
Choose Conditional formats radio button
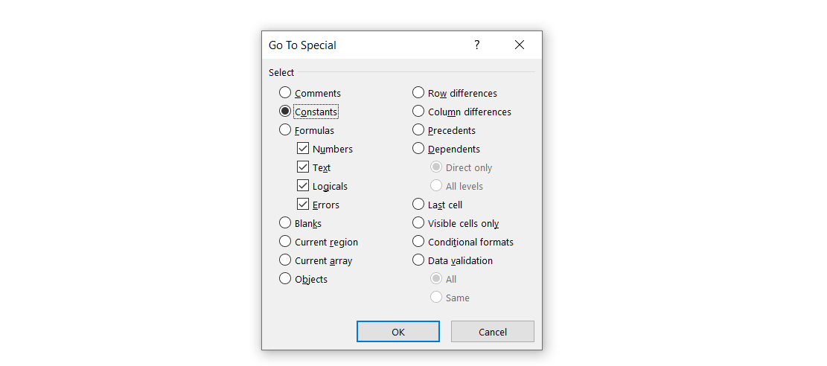pos(418,242)
